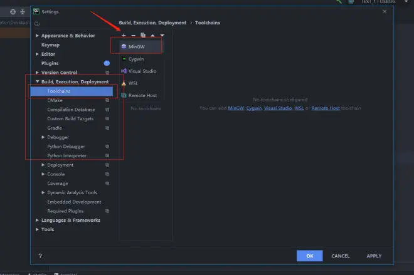The height and width of the screenshot is (275, 414).
Task: Expand Dynamic Analysis Tools node
Action: [43, 192]
